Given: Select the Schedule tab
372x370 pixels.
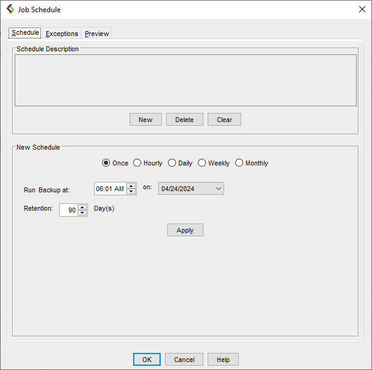Looking at the screenshot, I should (x=25, y=33).
